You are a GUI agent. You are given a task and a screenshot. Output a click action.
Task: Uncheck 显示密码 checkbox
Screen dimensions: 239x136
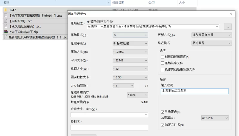163,112
